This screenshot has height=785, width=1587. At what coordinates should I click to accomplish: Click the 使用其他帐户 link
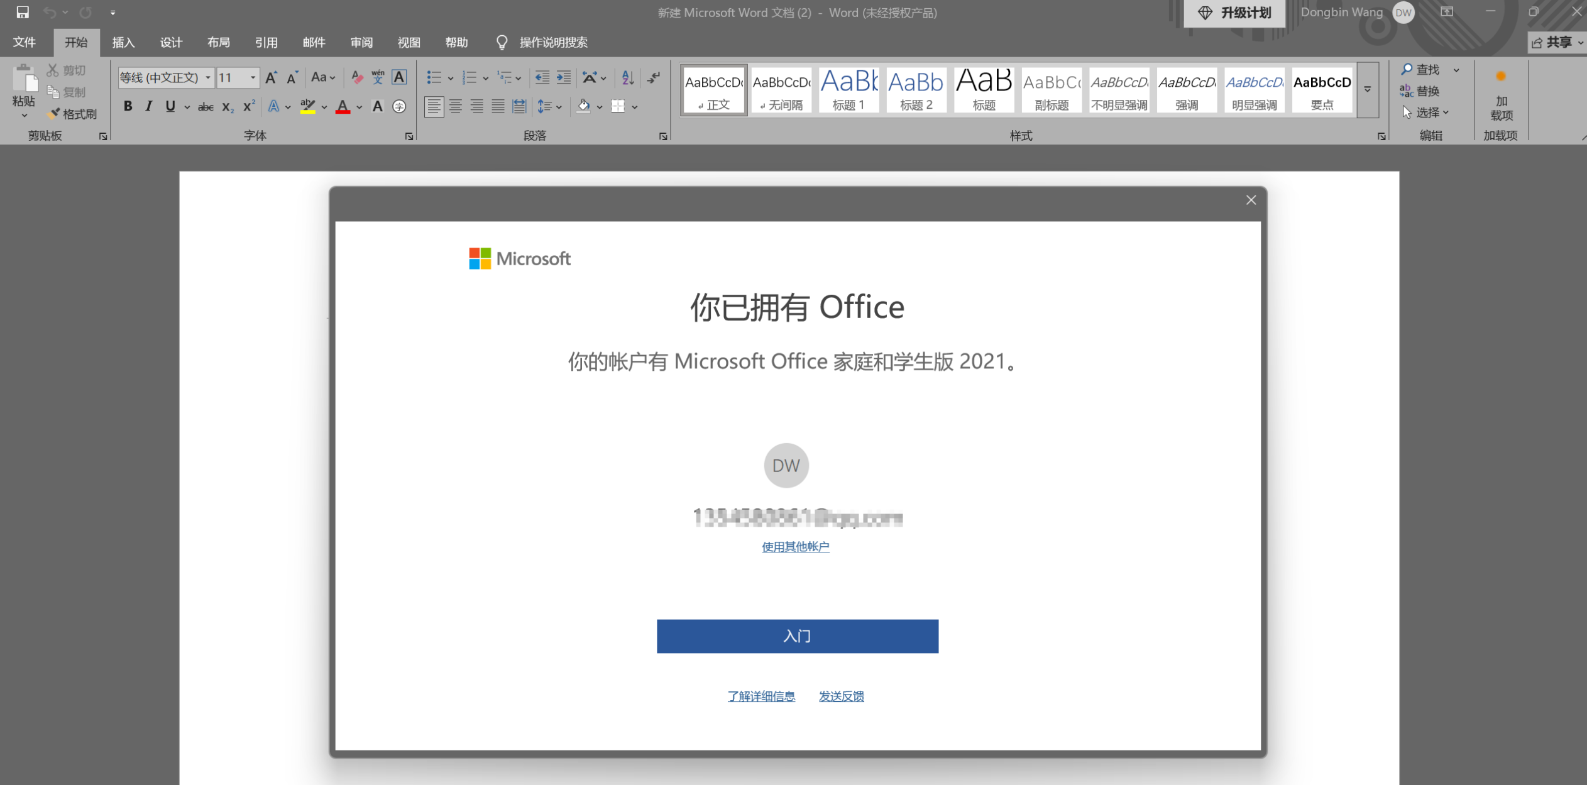(x=795, y=547)
